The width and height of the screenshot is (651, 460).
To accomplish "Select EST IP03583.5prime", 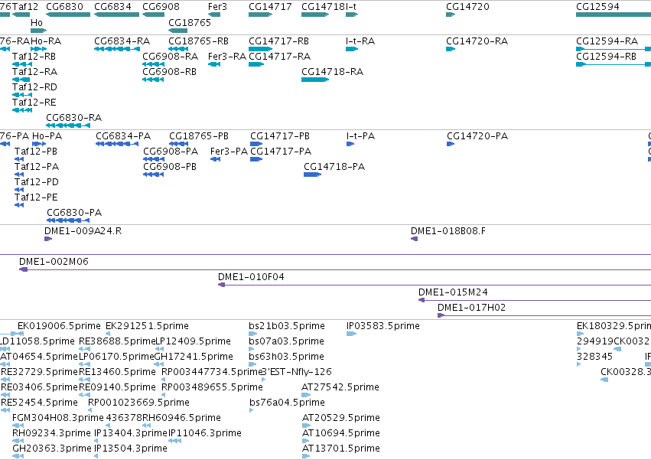I will (x=382, y=326).
